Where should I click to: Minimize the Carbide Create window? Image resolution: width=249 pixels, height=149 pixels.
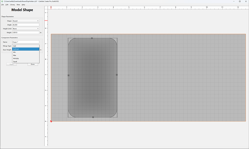click(234, 1)
